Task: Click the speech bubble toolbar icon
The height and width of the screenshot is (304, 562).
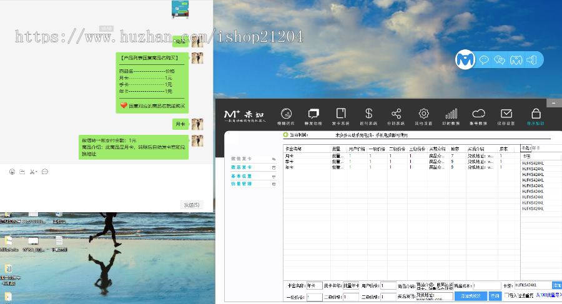Action: click(x=313, y=114)
